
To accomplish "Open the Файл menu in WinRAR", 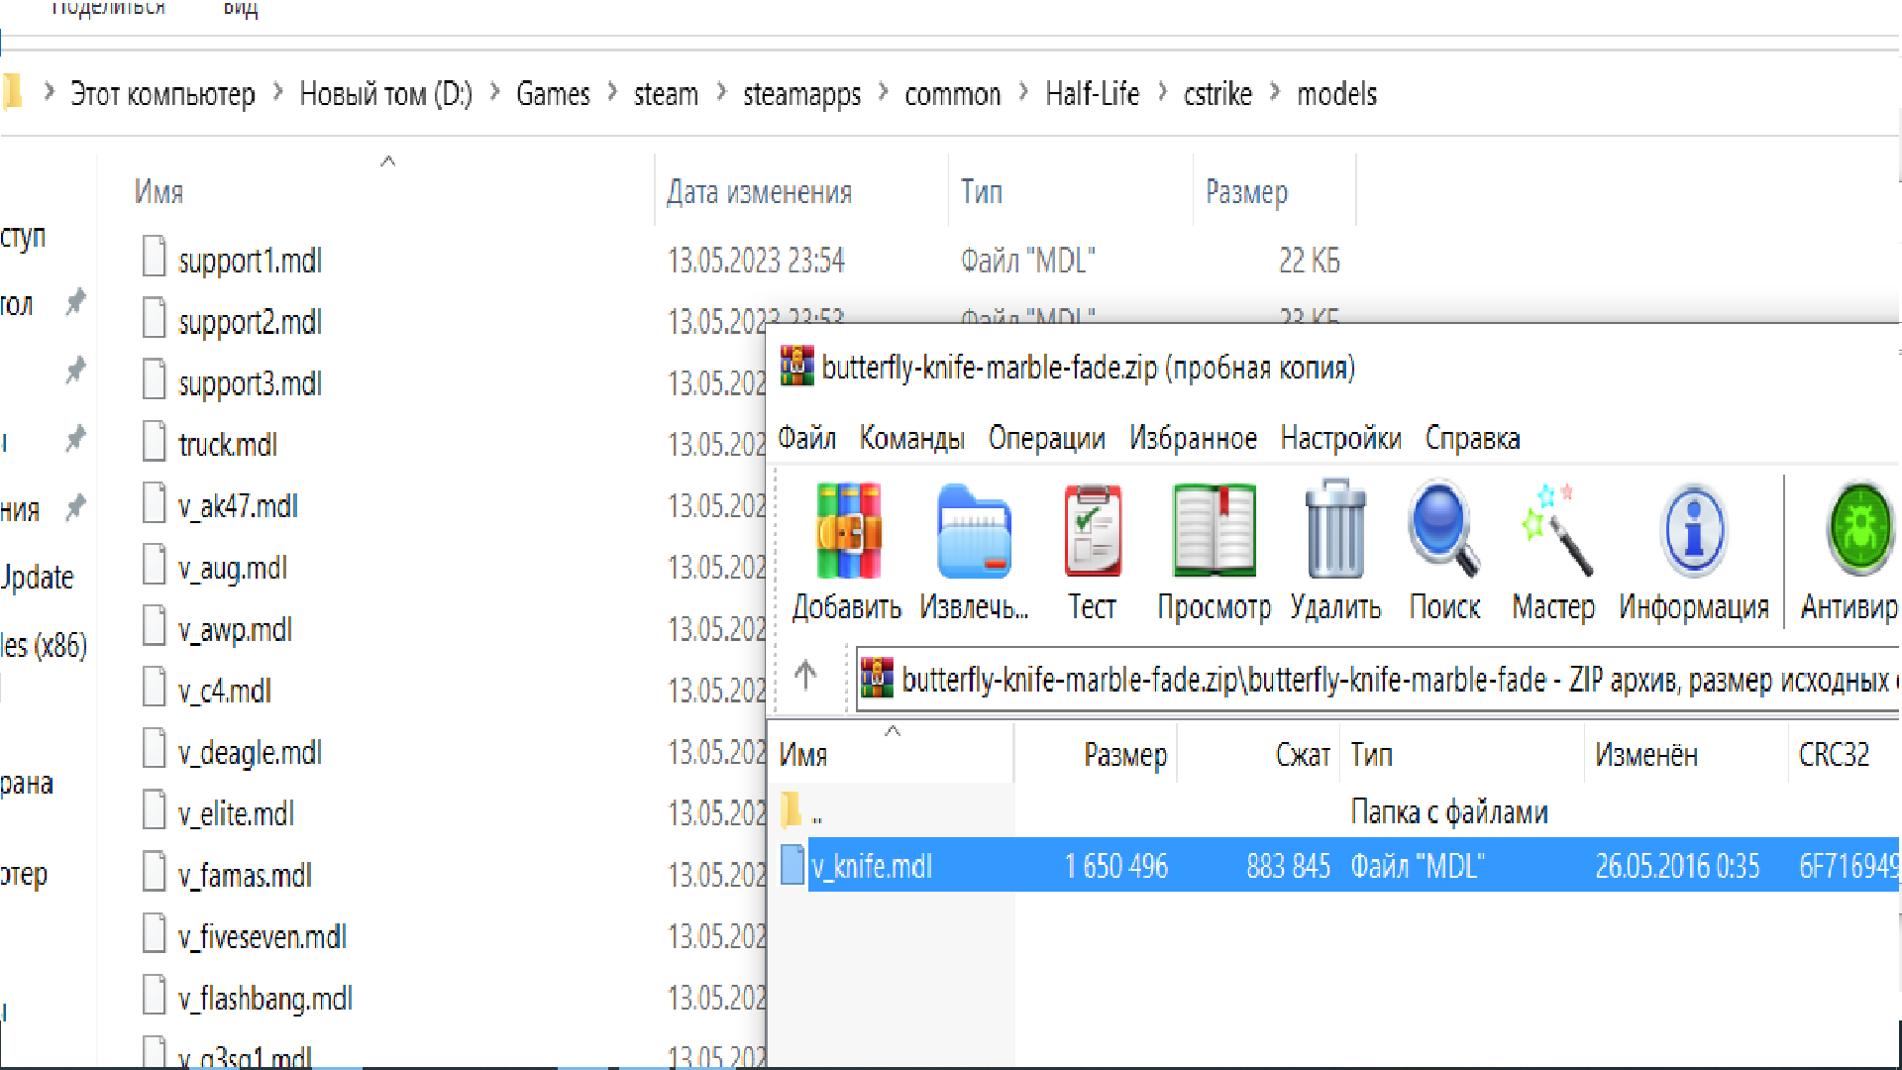I will pos(806,438).
